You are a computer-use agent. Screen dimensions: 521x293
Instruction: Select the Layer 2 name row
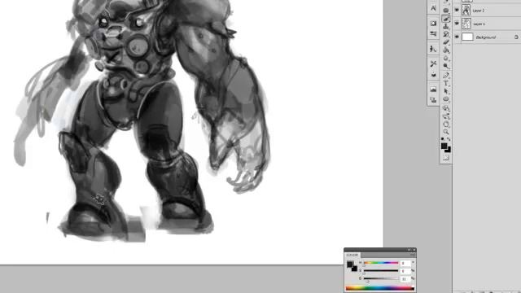tap(479, 11)
